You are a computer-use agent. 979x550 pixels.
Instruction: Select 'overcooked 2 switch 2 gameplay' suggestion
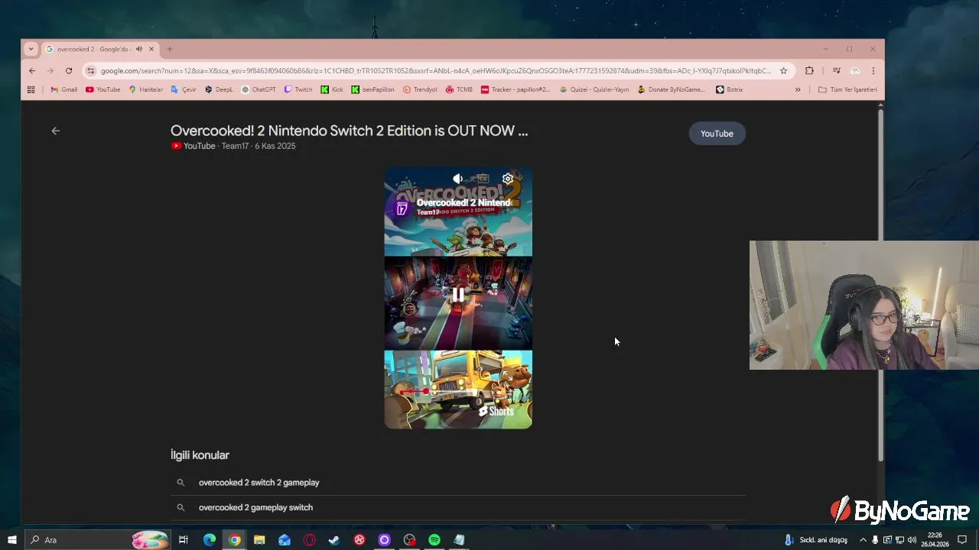(259, 483)
